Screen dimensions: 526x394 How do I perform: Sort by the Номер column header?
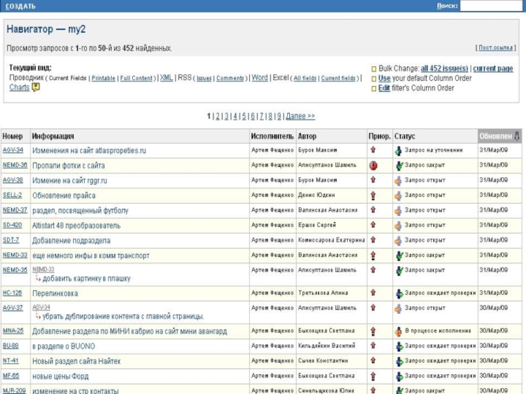(x=12, y=137)
